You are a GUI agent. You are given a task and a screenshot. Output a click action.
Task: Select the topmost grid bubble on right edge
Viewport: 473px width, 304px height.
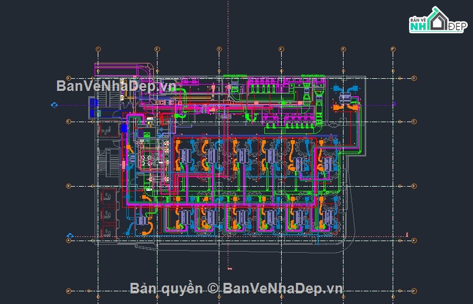[414, 78]
